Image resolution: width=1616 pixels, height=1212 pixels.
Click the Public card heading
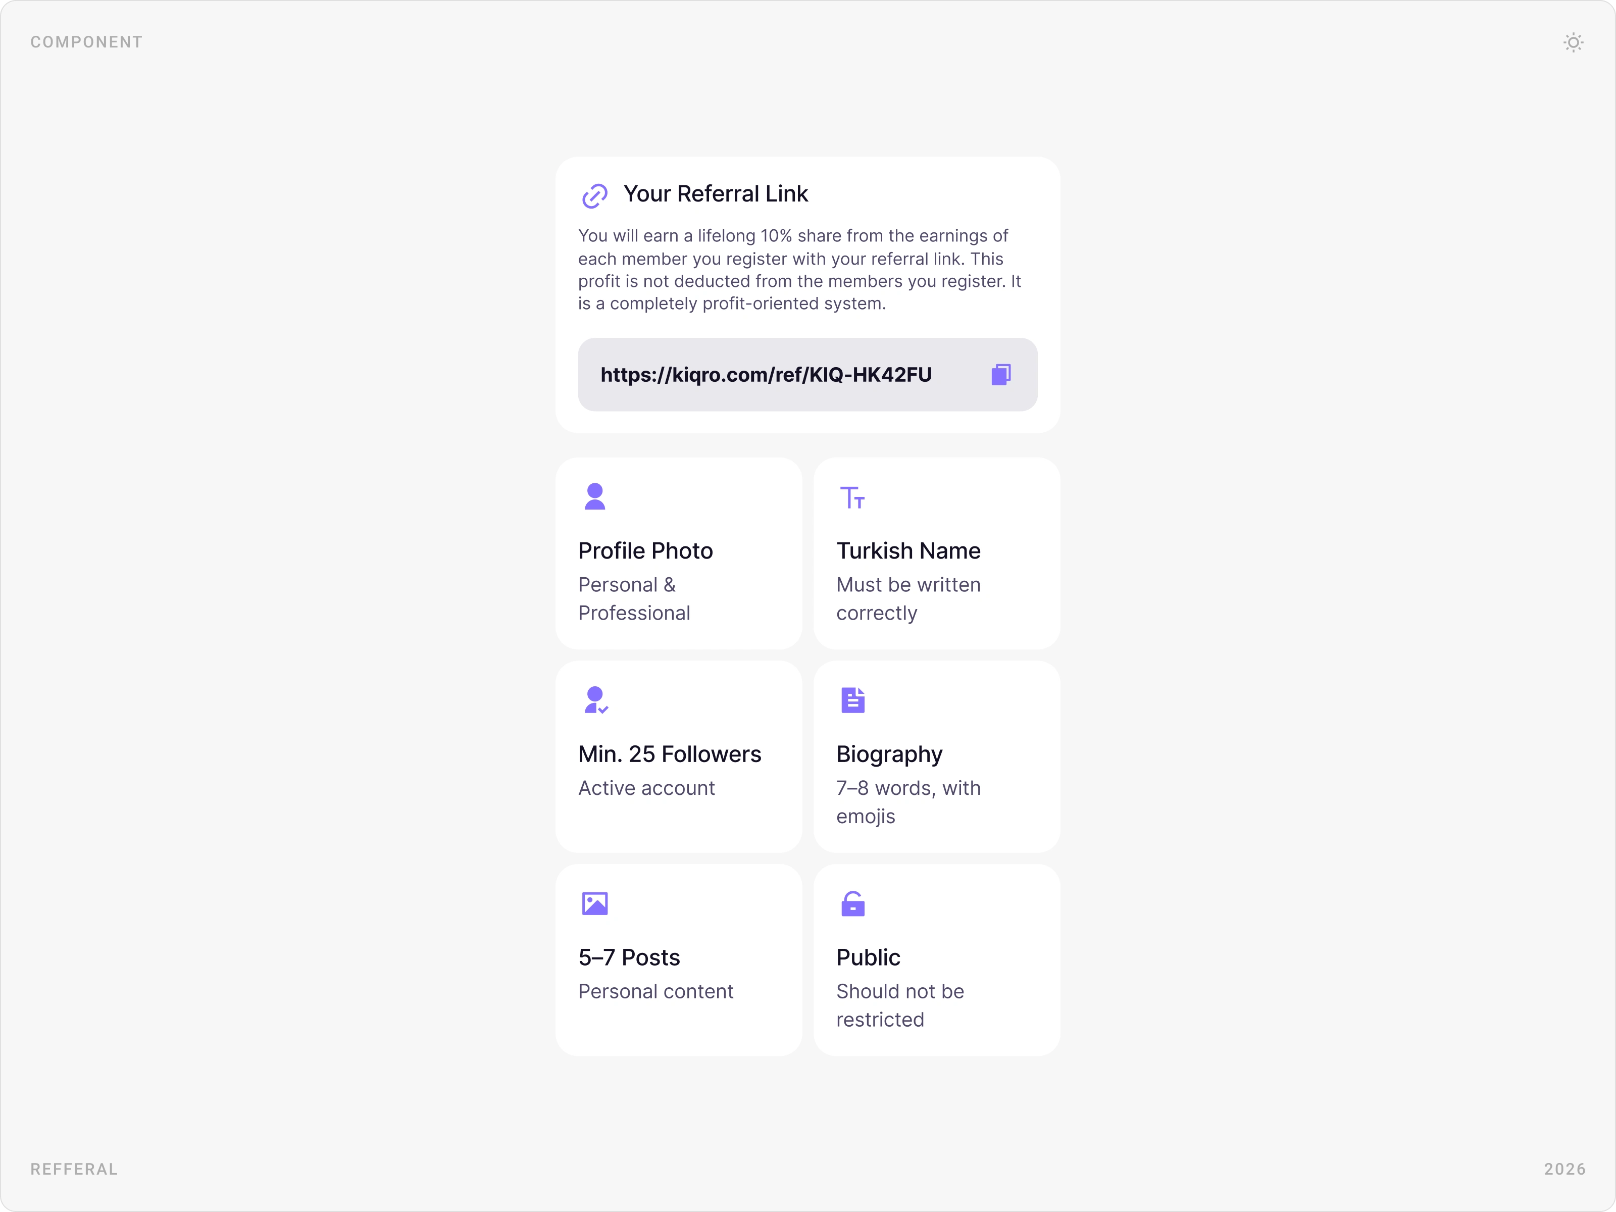pyautogui.click(x=868, y=957)
